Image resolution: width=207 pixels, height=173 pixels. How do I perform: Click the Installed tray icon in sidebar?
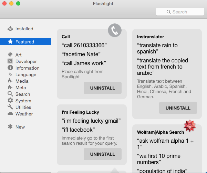(10, 29)
